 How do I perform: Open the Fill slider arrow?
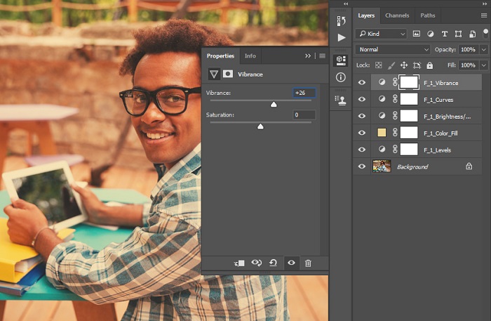(484, 65)
